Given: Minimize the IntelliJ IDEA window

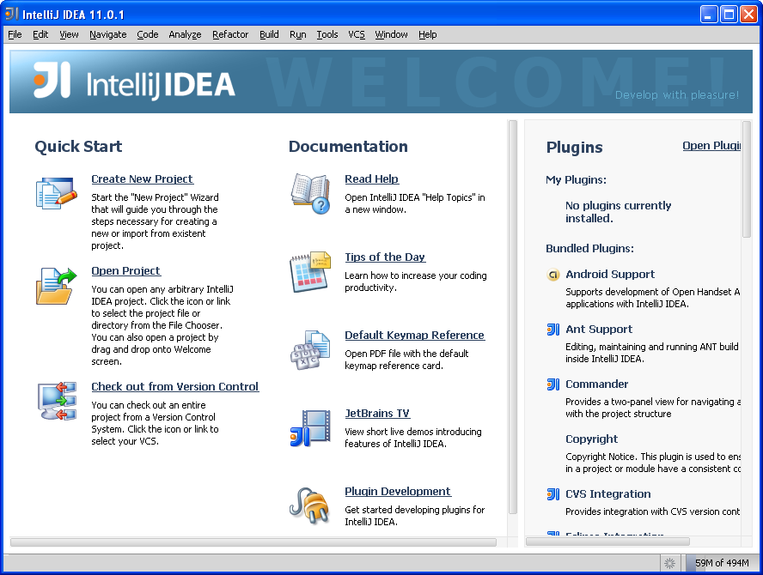Looking at the screenshot, I should tap(709, 15).
